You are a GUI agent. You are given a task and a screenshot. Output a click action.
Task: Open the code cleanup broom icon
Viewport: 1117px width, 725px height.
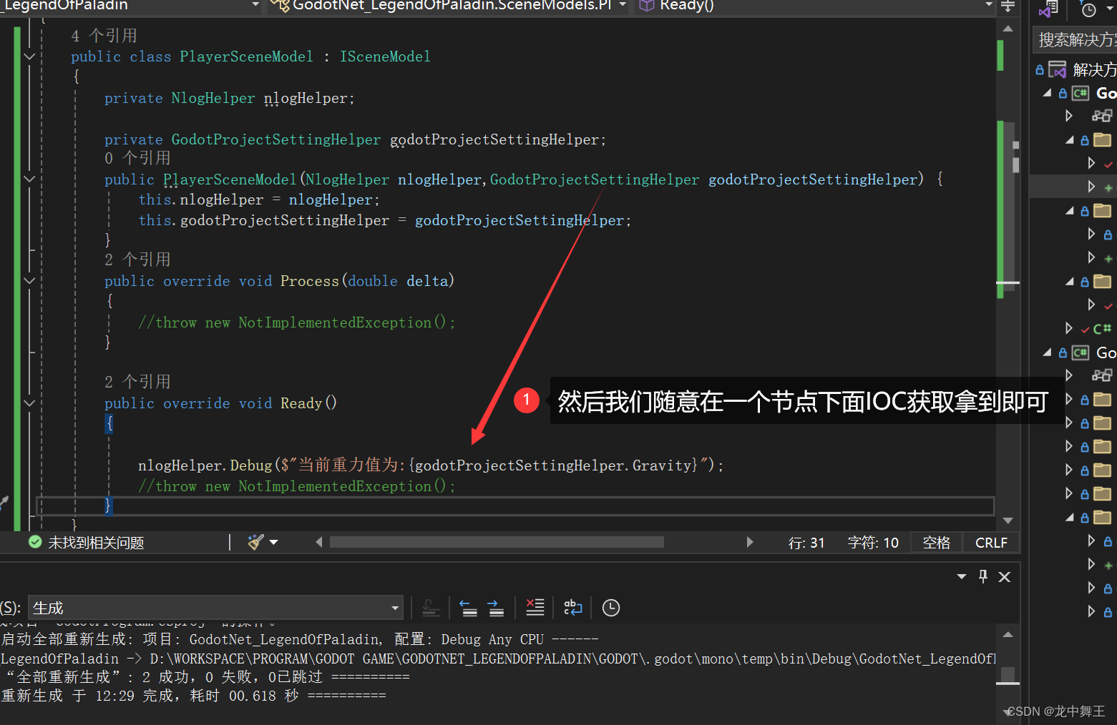tap(255, 542)
